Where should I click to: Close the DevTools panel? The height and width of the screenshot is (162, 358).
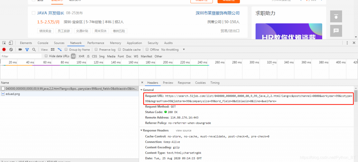354,43
